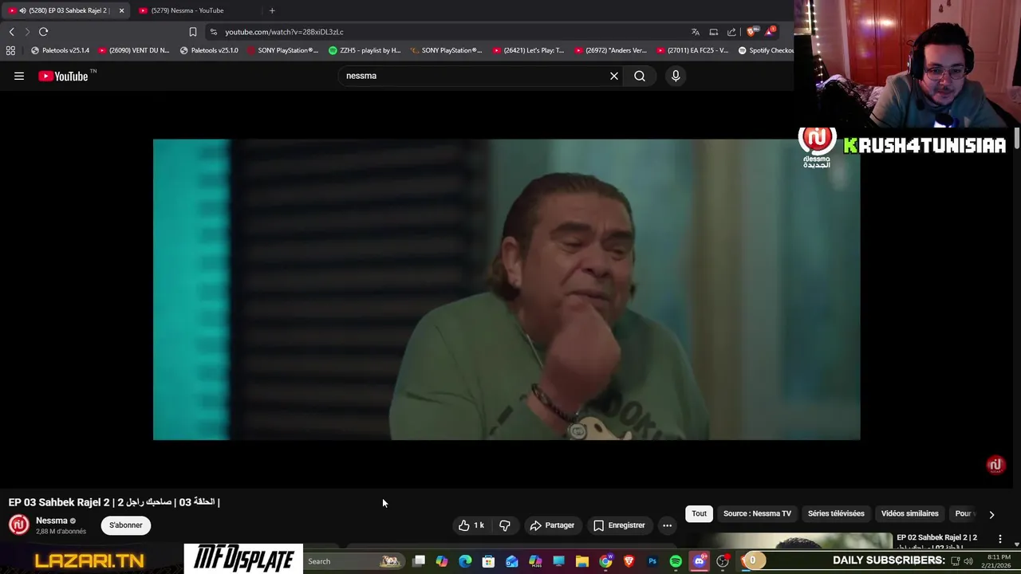The width and height of the screenshot is (1021, 574).
Task: Open Spotify Checkout bookmark
Action: [766, 50]
